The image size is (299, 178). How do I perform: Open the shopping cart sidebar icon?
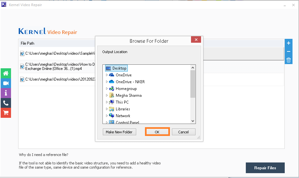click(x=6, y=113)
